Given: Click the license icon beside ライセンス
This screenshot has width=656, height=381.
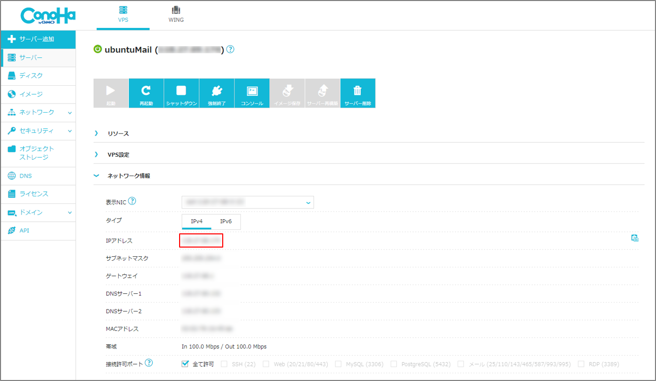Looking at the screenshot, I should click(12, 194).
